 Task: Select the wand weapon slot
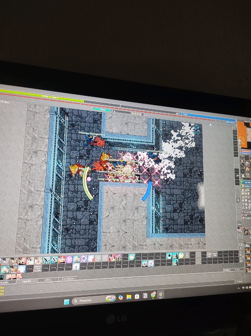point(242,165)
